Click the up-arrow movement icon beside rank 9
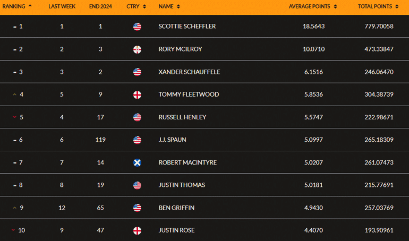The width and height of the screenshot is (409, 241). pos(14,208)
